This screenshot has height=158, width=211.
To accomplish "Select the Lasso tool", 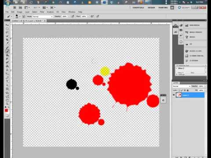I will click(7, 32).
